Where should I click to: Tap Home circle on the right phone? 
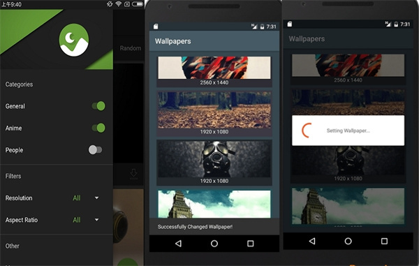coord(348,241)
